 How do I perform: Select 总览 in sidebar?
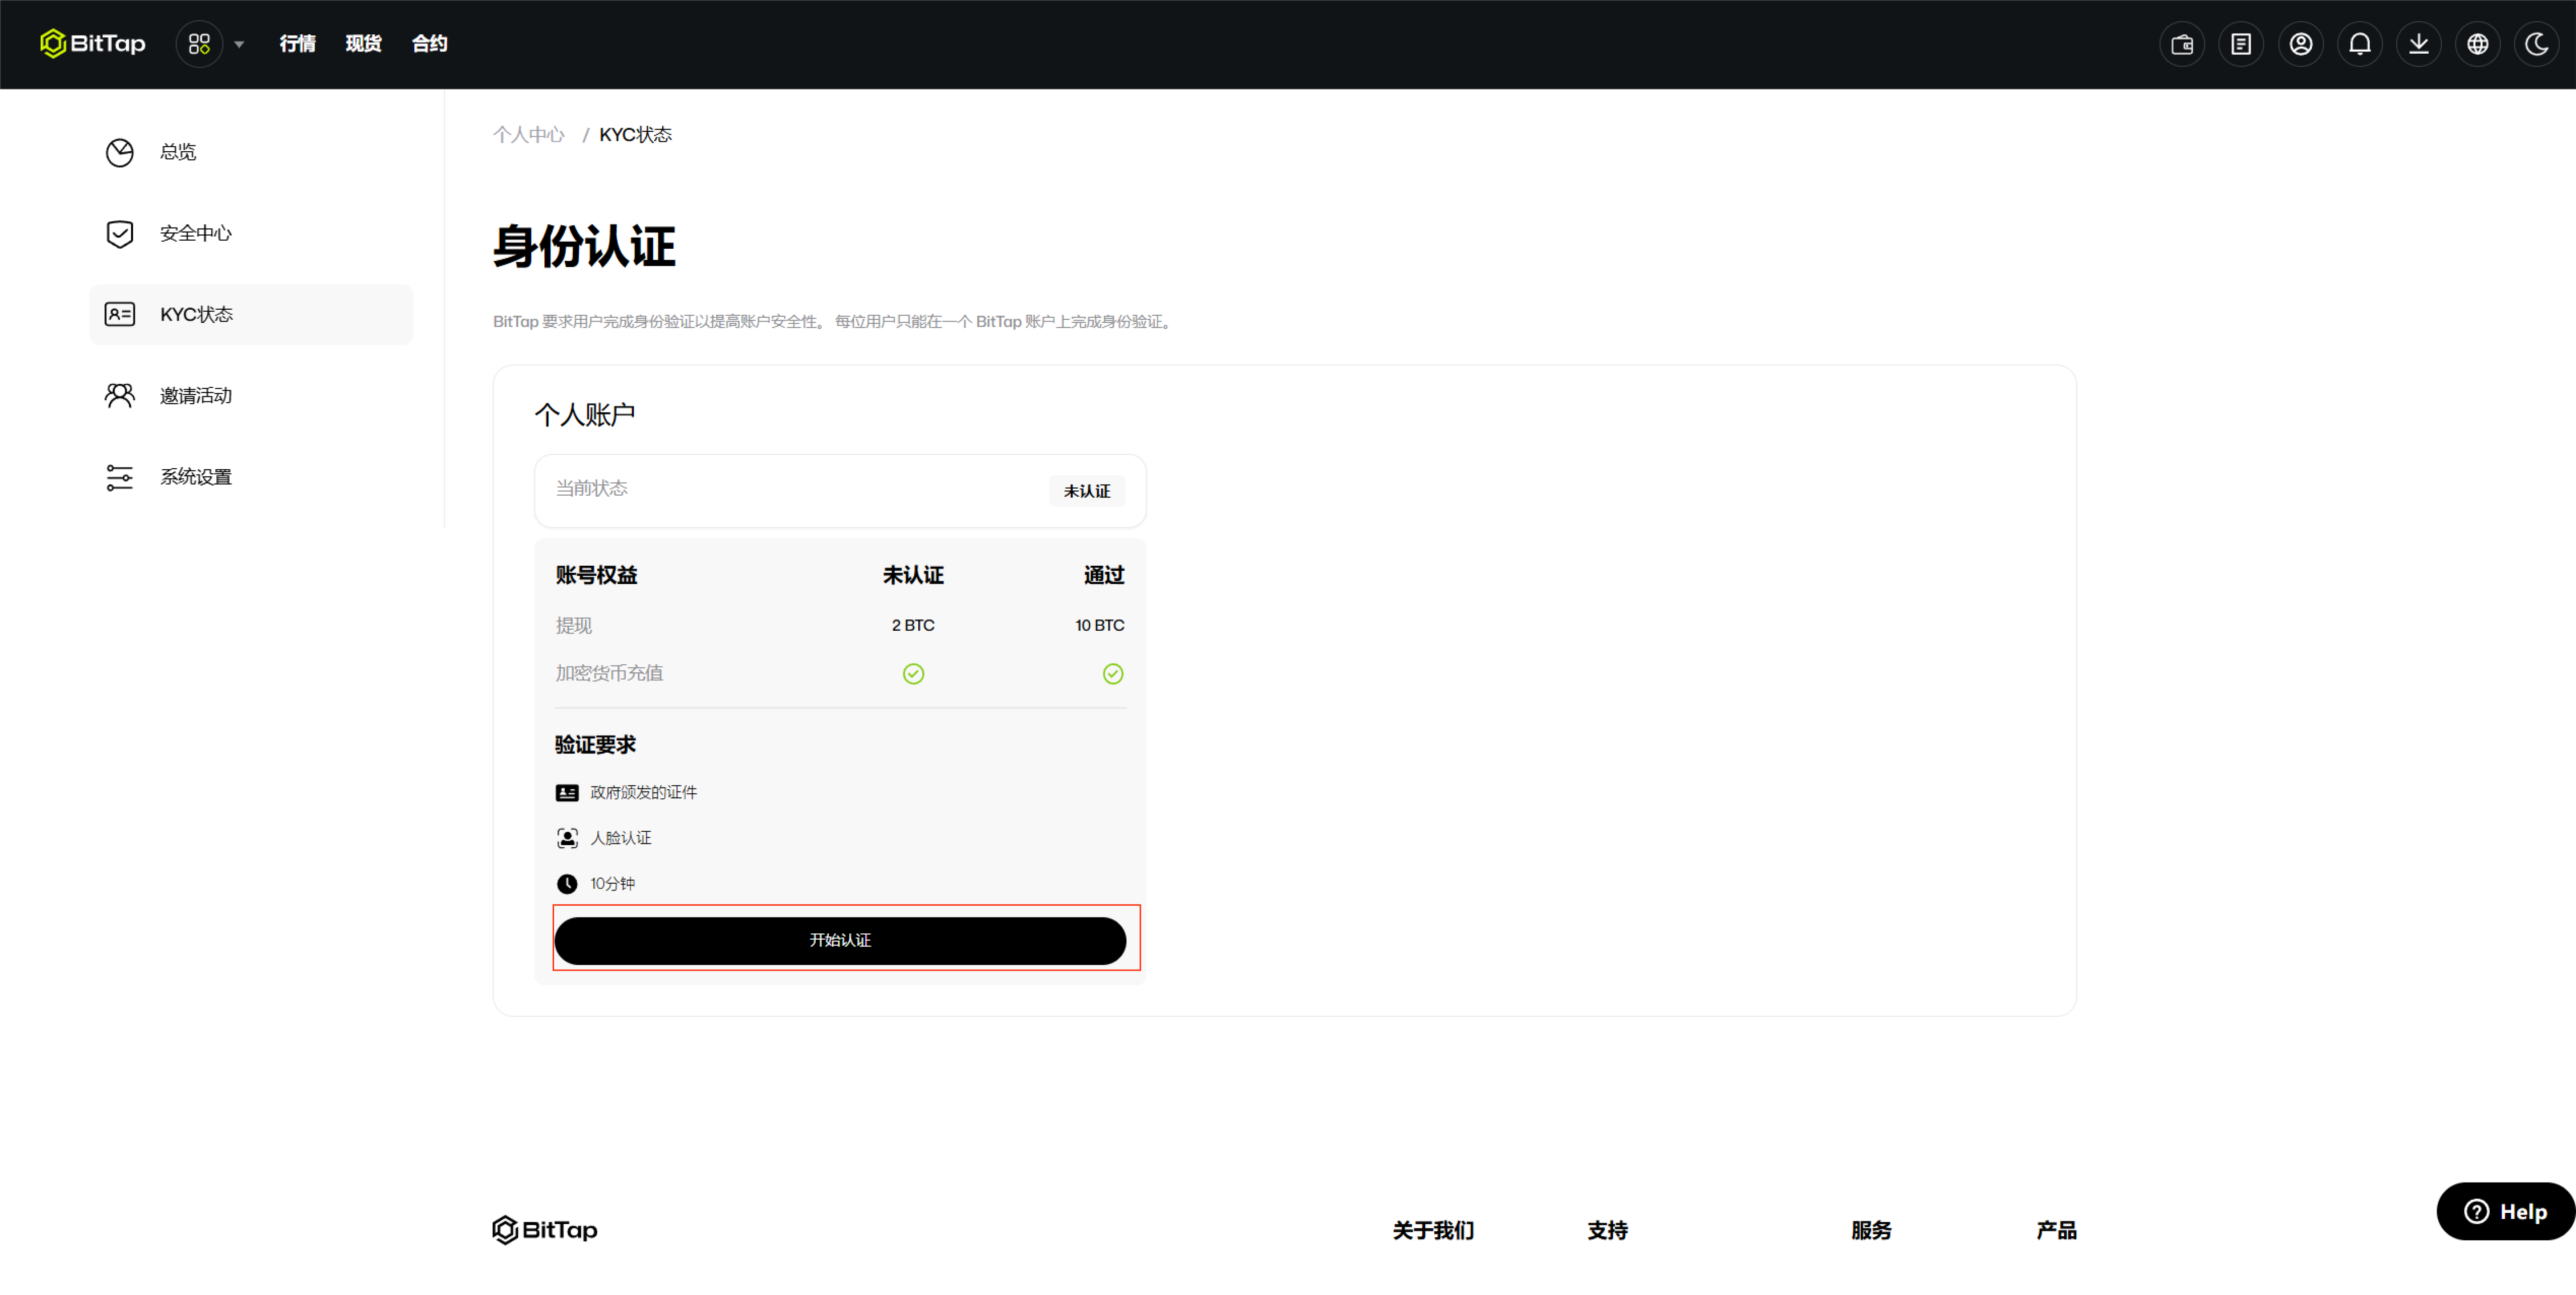point(178,152)
